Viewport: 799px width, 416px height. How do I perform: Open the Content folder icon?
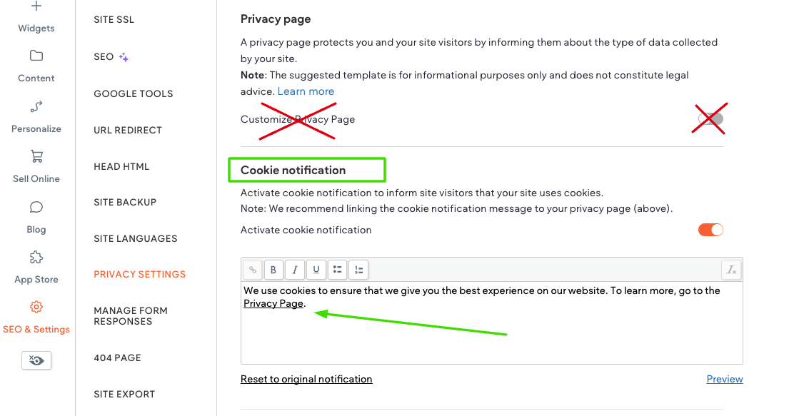(x=36, y=56)
